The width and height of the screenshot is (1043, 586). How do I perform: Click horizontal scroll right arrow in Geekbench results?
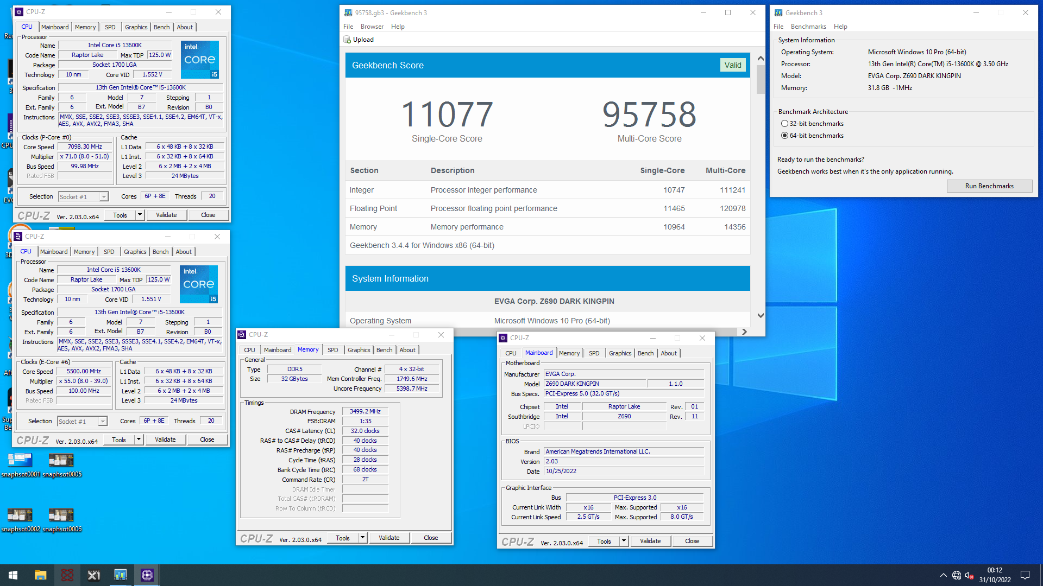pyautogui.click(x=745, y=332)
